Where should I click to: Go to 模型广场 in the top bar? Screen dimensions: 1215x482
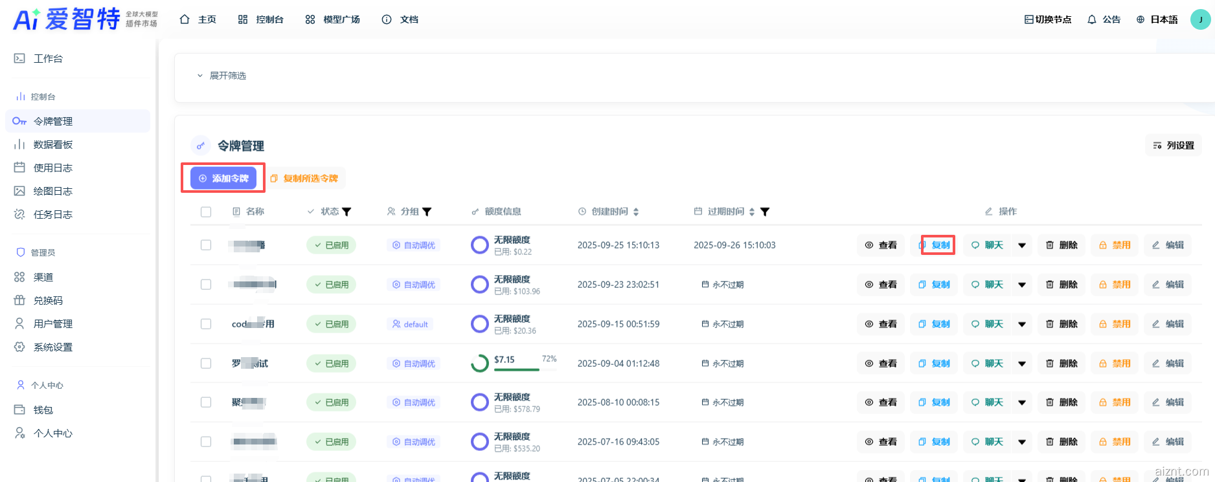[x=333, y=19]
